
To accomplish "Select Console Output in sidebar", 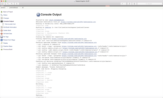I will (x=8, y=21).
